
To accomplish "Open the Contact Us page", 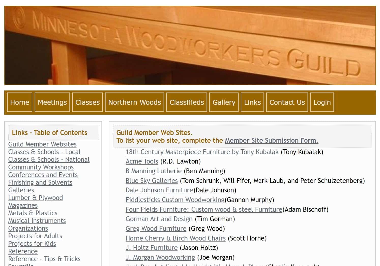I will pyautogui.click(x=287, y=102).
